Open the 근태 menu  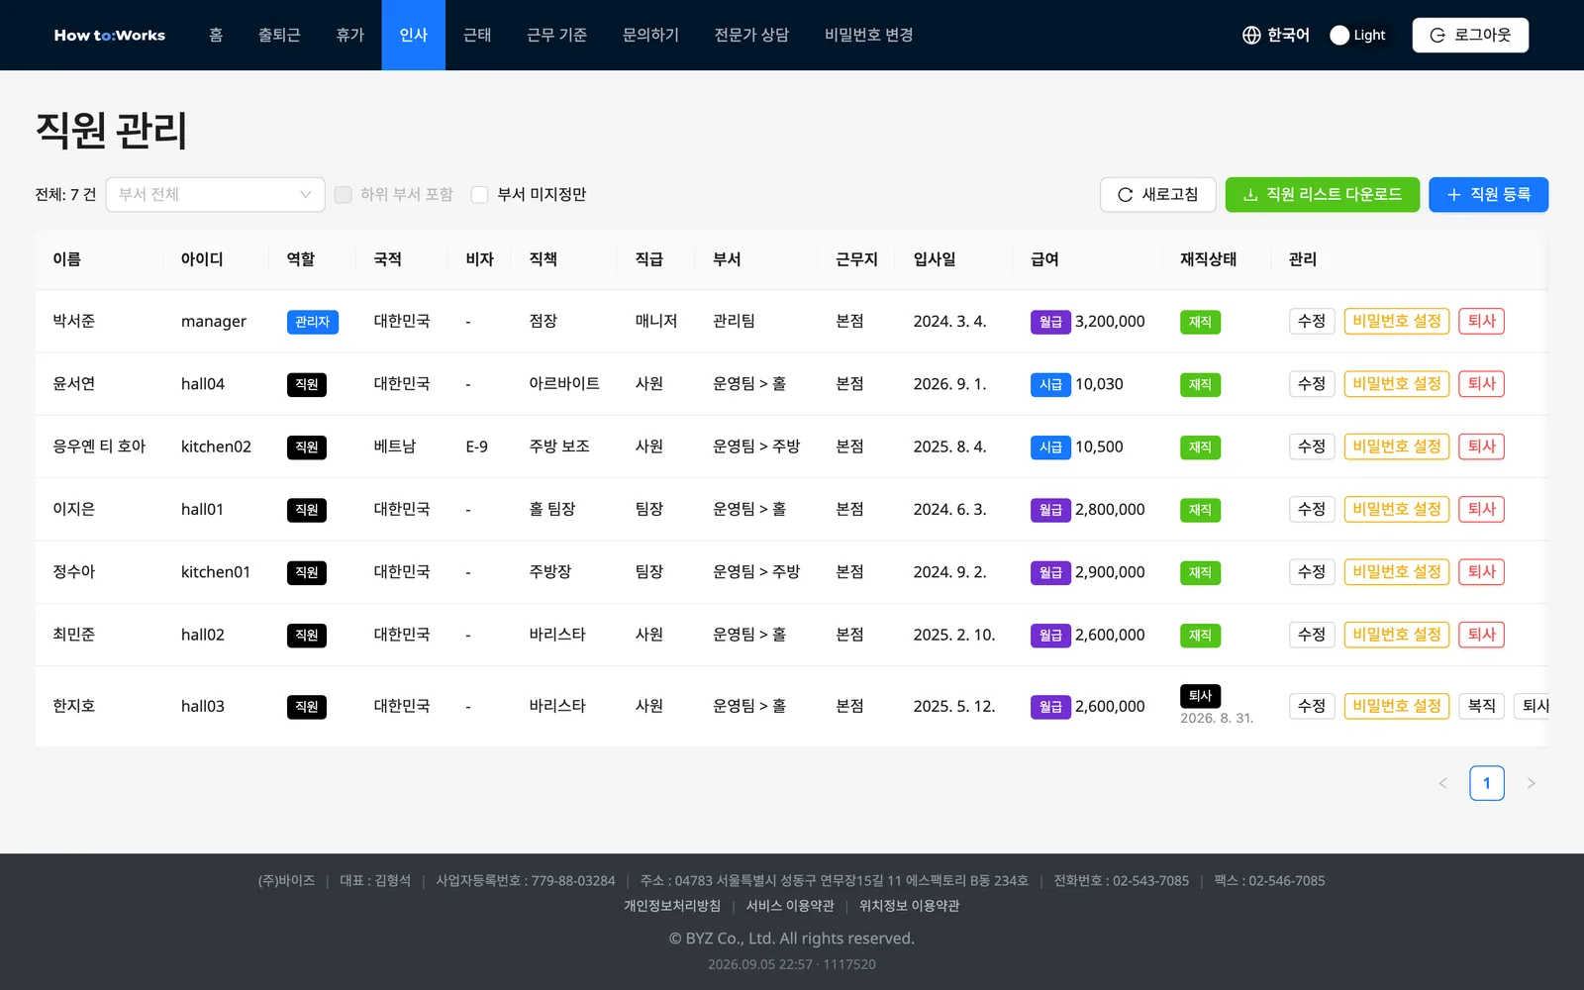click(477, 35)
